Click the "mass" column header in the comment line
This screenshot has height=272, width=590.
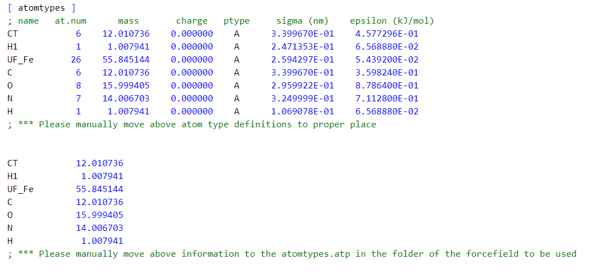pos(128,21)
